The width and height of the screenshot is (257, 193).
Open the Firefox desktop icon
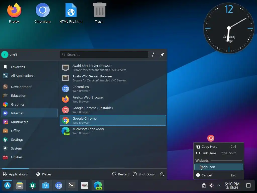point(14,13)
